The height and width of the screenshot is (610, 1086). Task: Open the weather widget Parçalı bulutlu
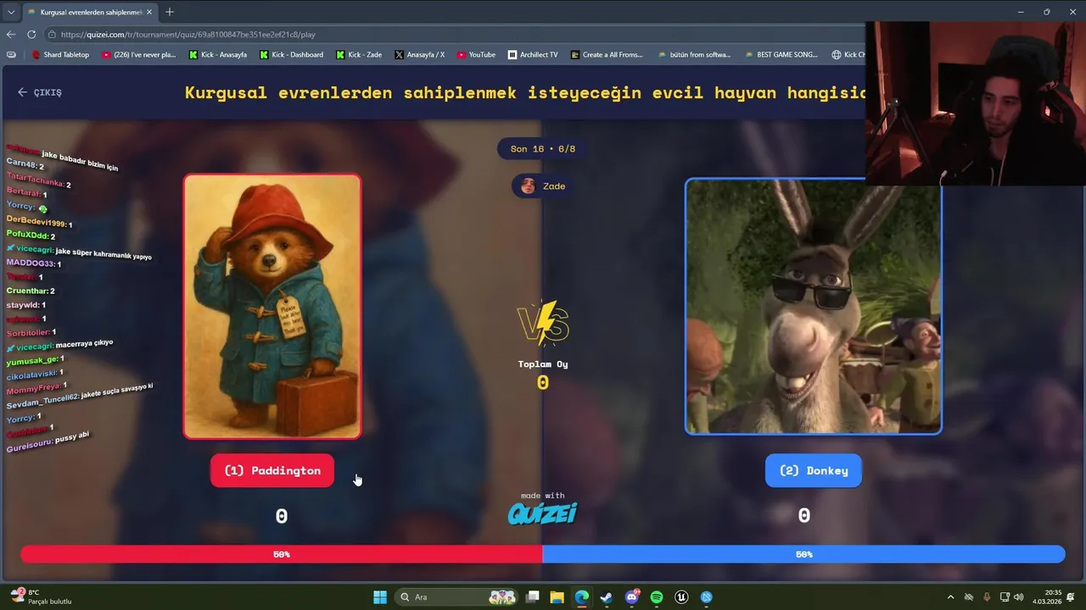pyautogui.click(x=40, y=597)
